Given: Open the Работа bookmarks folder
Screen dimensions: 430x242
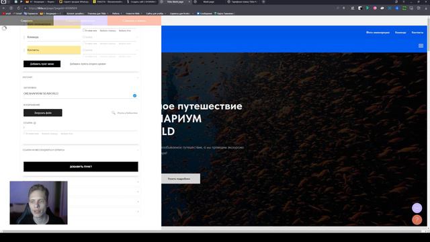Looking at the screenshot, I should point(117,13).
